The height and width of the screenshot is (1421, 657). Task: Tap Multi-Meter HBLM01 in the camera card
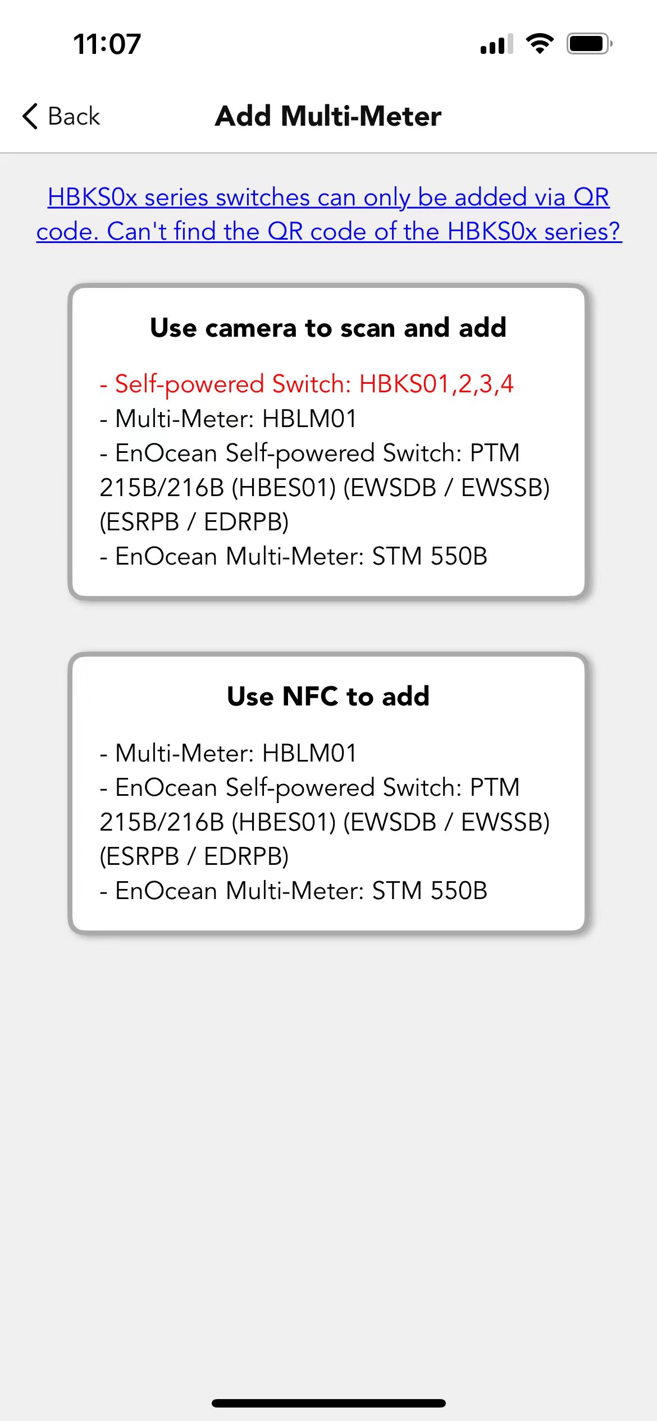(228, 419)
